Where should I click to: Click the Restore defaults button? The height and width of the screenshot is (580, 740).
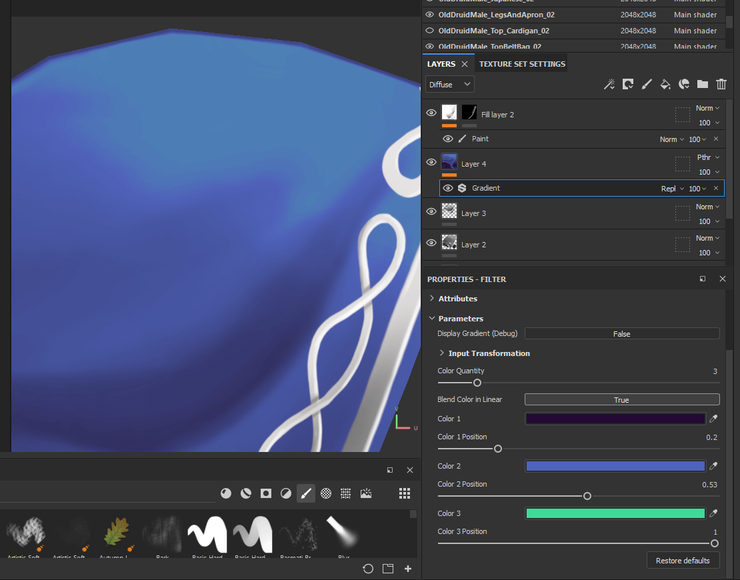683,560
